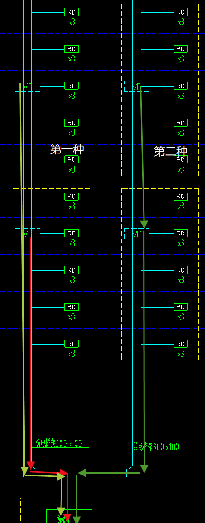Select RD box wired to upper VP, 第二种 scheme

(181, 86)
